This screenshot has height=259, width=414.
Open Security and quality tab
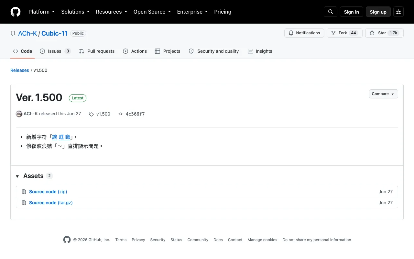(x=214, y=51)
